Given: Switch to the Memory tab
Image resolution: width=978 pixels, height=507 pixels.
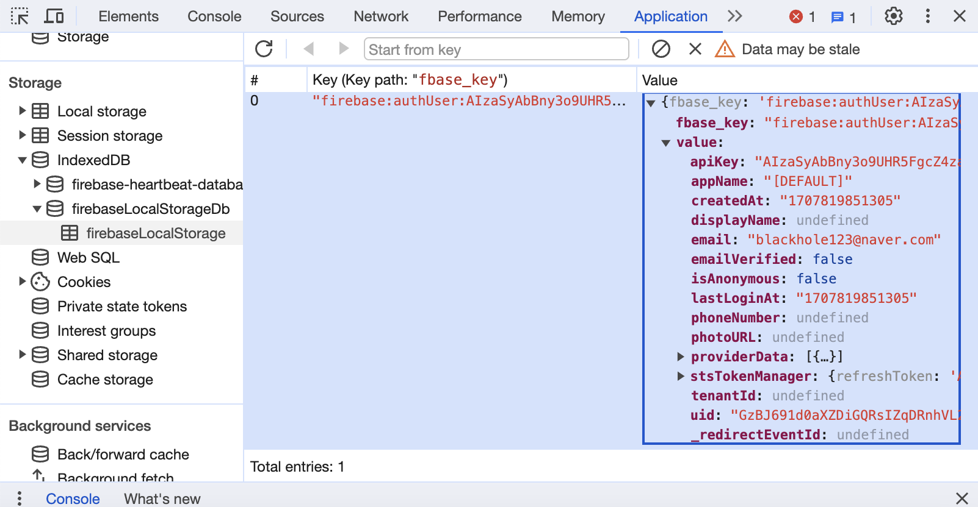Looking at the screenshot, I should pyautogui.click(x=578, y=16).
